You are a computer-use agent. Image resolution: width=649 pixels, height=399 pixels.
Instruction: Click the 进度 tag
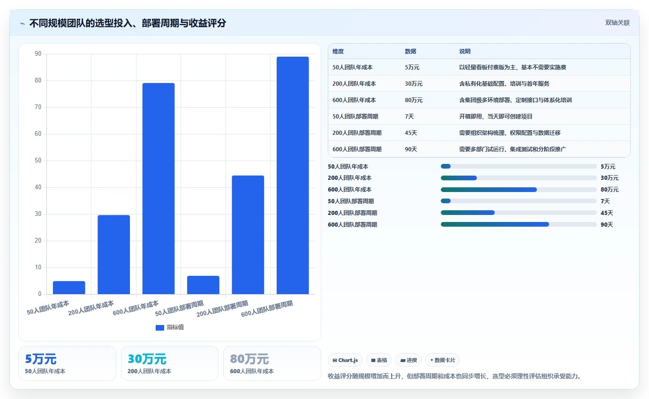[408, 360]
